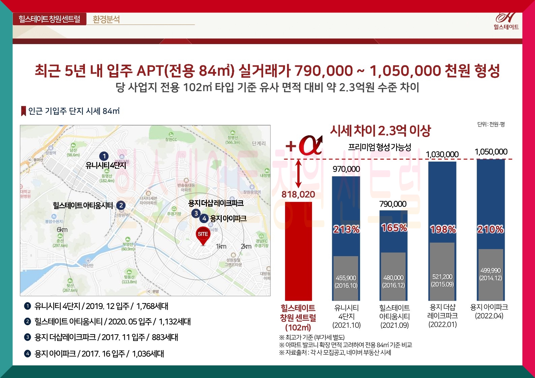535x378 pixels.
Task: Click the red SITE map pin
Action: coord(203,236)
